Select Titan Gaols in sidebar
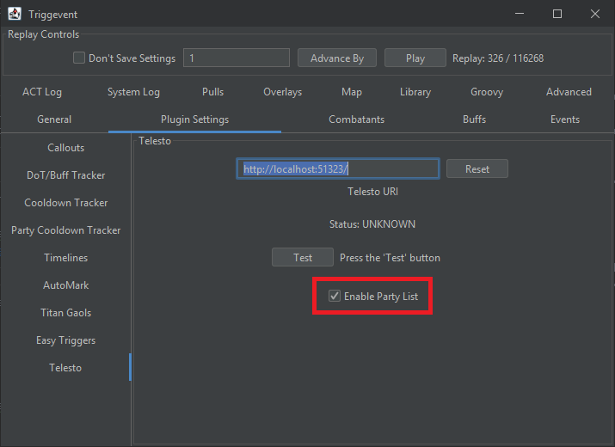 click(65, 313)
